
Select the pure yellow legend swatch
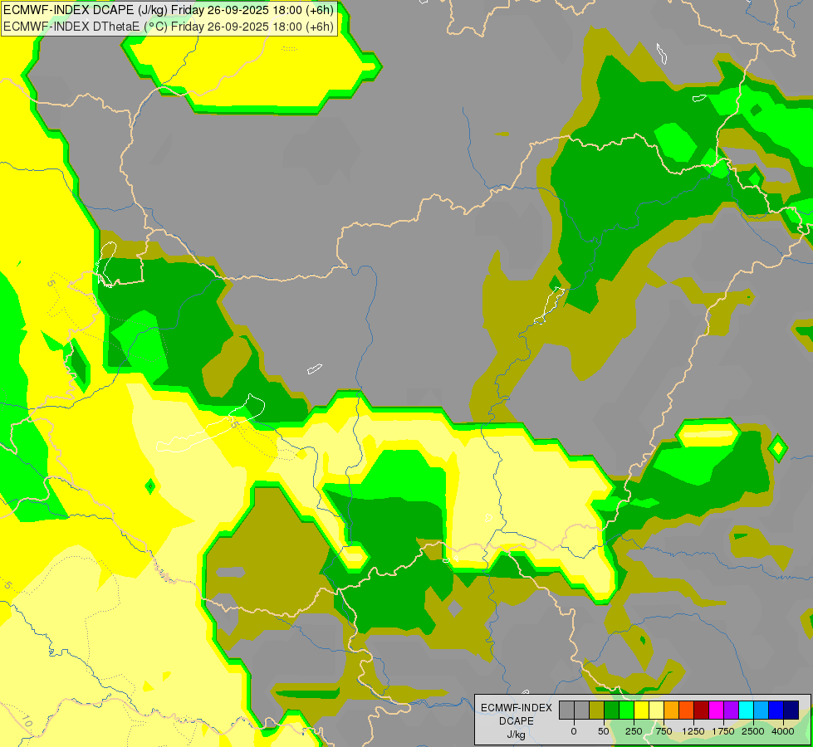coord(641,710)
